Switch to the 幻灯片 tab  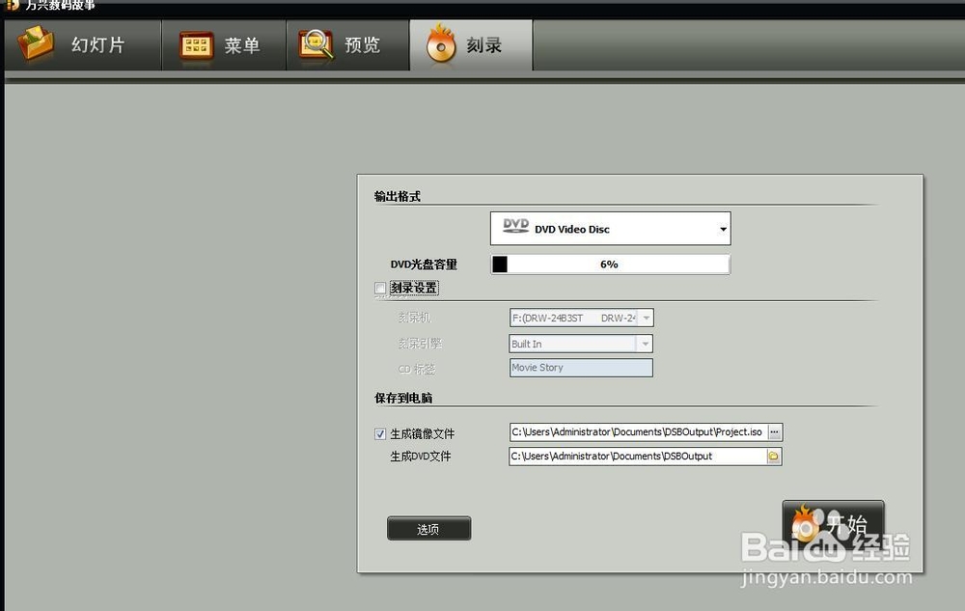[x=82, y=44]
